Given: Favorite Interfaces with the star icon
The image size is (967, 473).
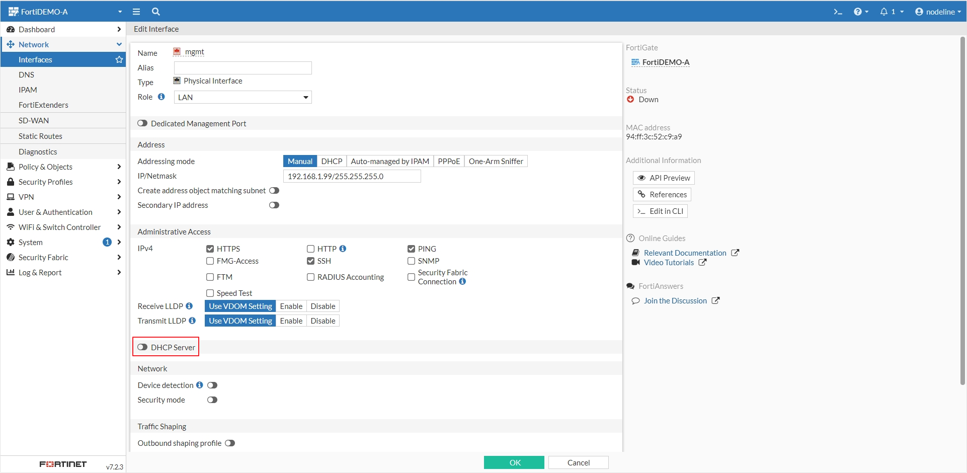Looking at the screenshot, I should click(x=119, y=59).
